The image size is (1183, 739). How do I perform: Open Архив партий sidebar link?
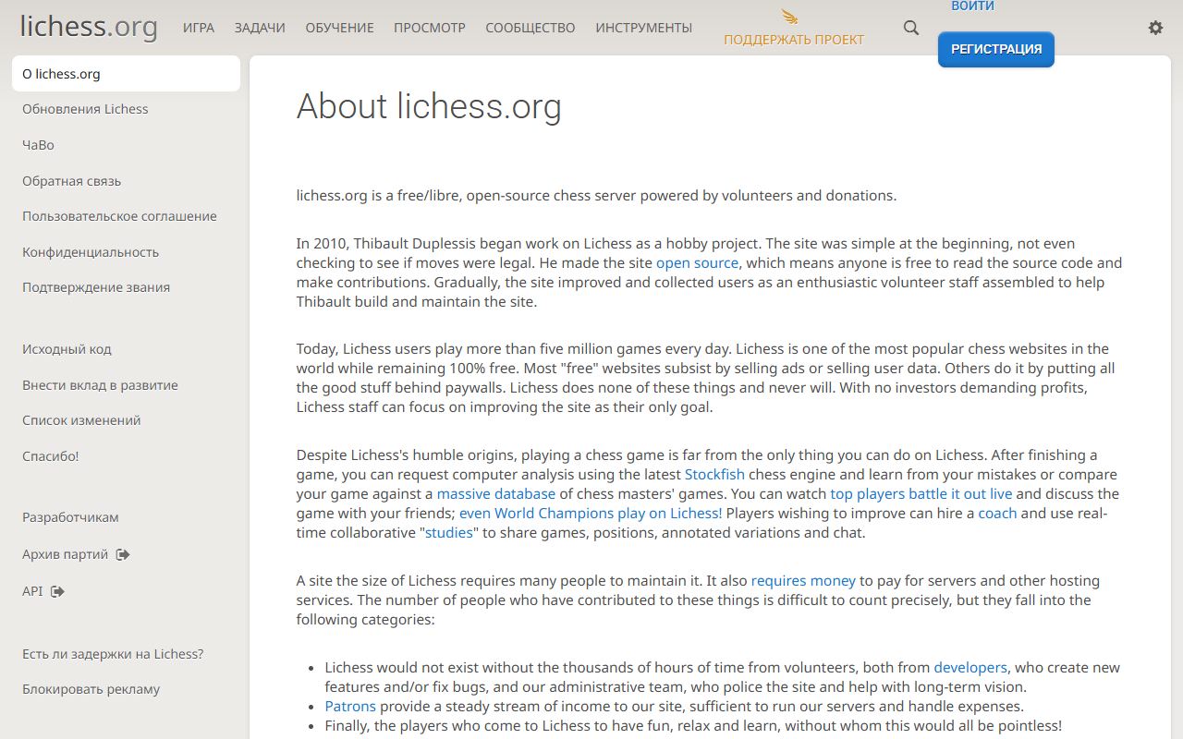[x=76, y=554]
